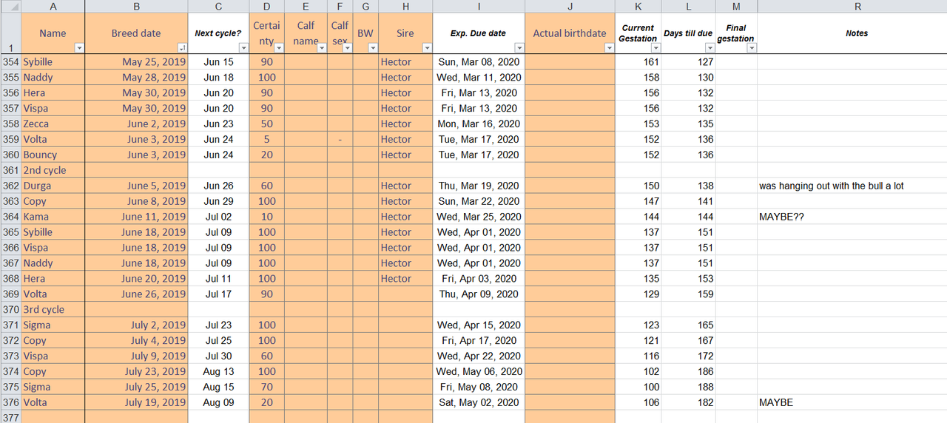Click the breed date July 19, 2019
Image resolution: width=947 pixels, height=423 pixels.
[x=136, y=403]
